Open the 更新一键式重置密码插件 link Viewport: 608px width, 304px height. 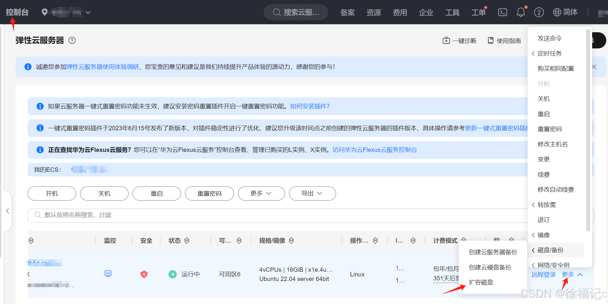(x=496, y=128)
